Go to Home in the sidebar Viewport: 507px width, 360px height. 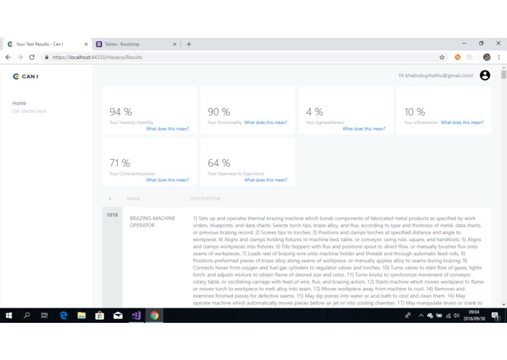click(x=19, y=103)
